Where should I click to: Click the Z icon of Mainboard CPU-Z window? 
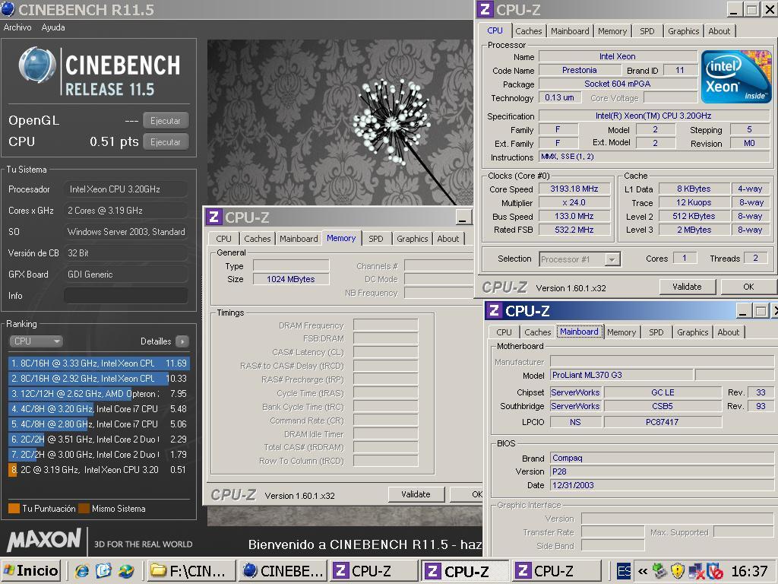494,311
